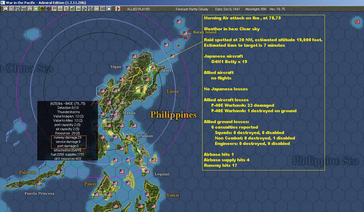364x212 pixels.
Task: Select the red plane on blue icon
Action: point(48,9)
